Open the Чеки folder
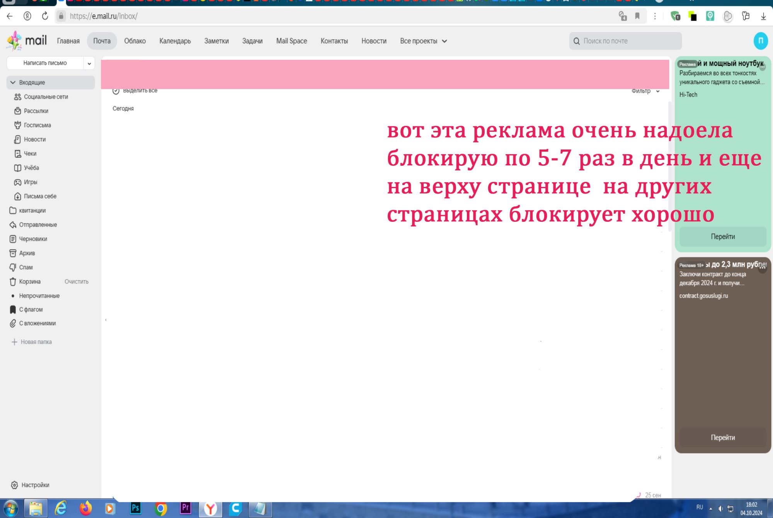The width and height of the screenshot is (773, 518). [29, 153]
